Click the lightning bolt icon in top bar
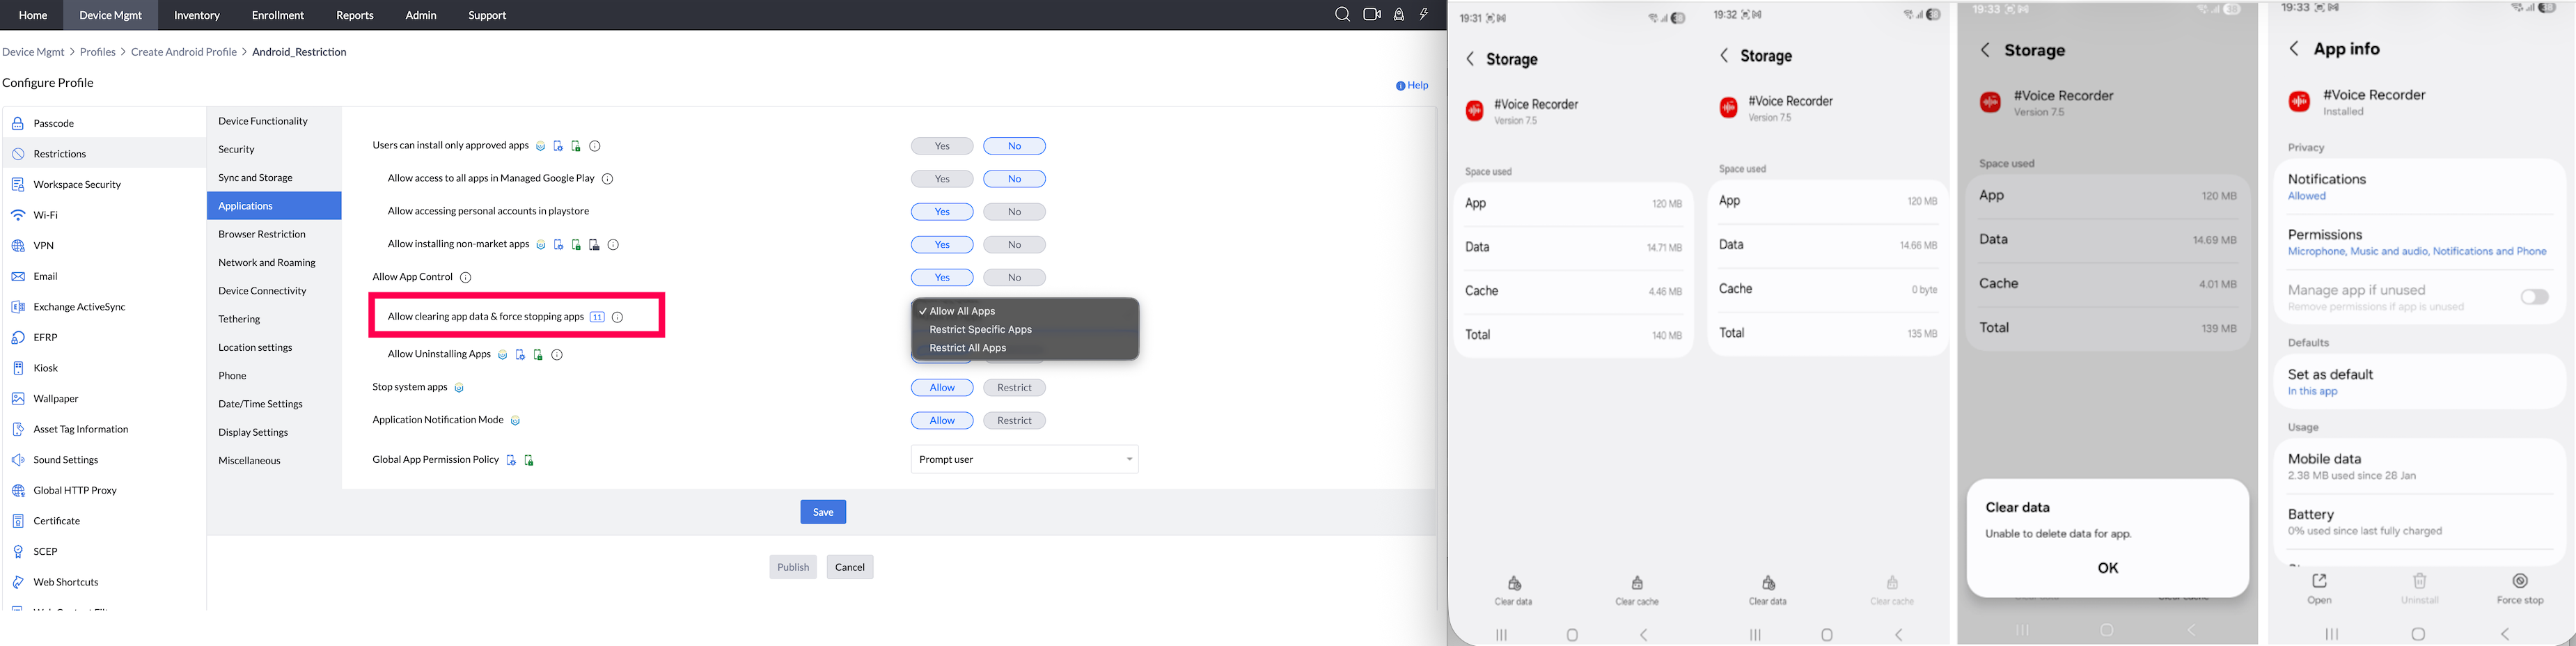 point(1424,15)
